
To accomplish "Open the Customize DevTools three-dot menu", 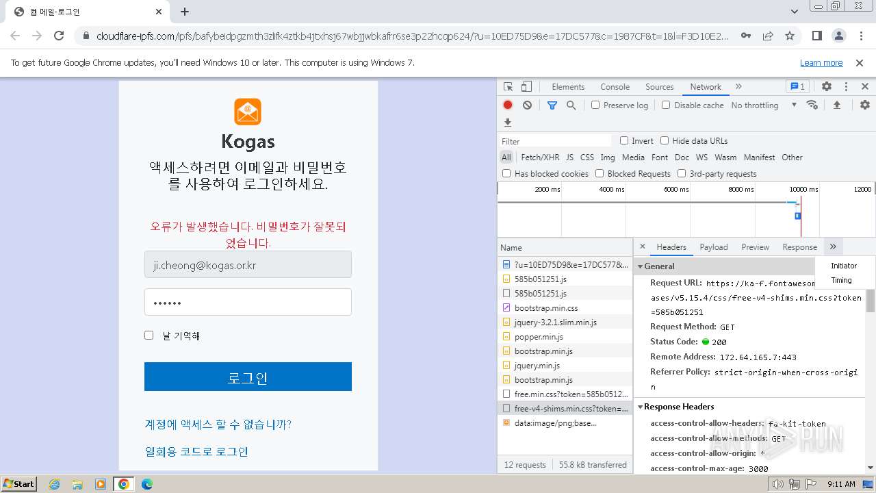I will coord(846,87).
